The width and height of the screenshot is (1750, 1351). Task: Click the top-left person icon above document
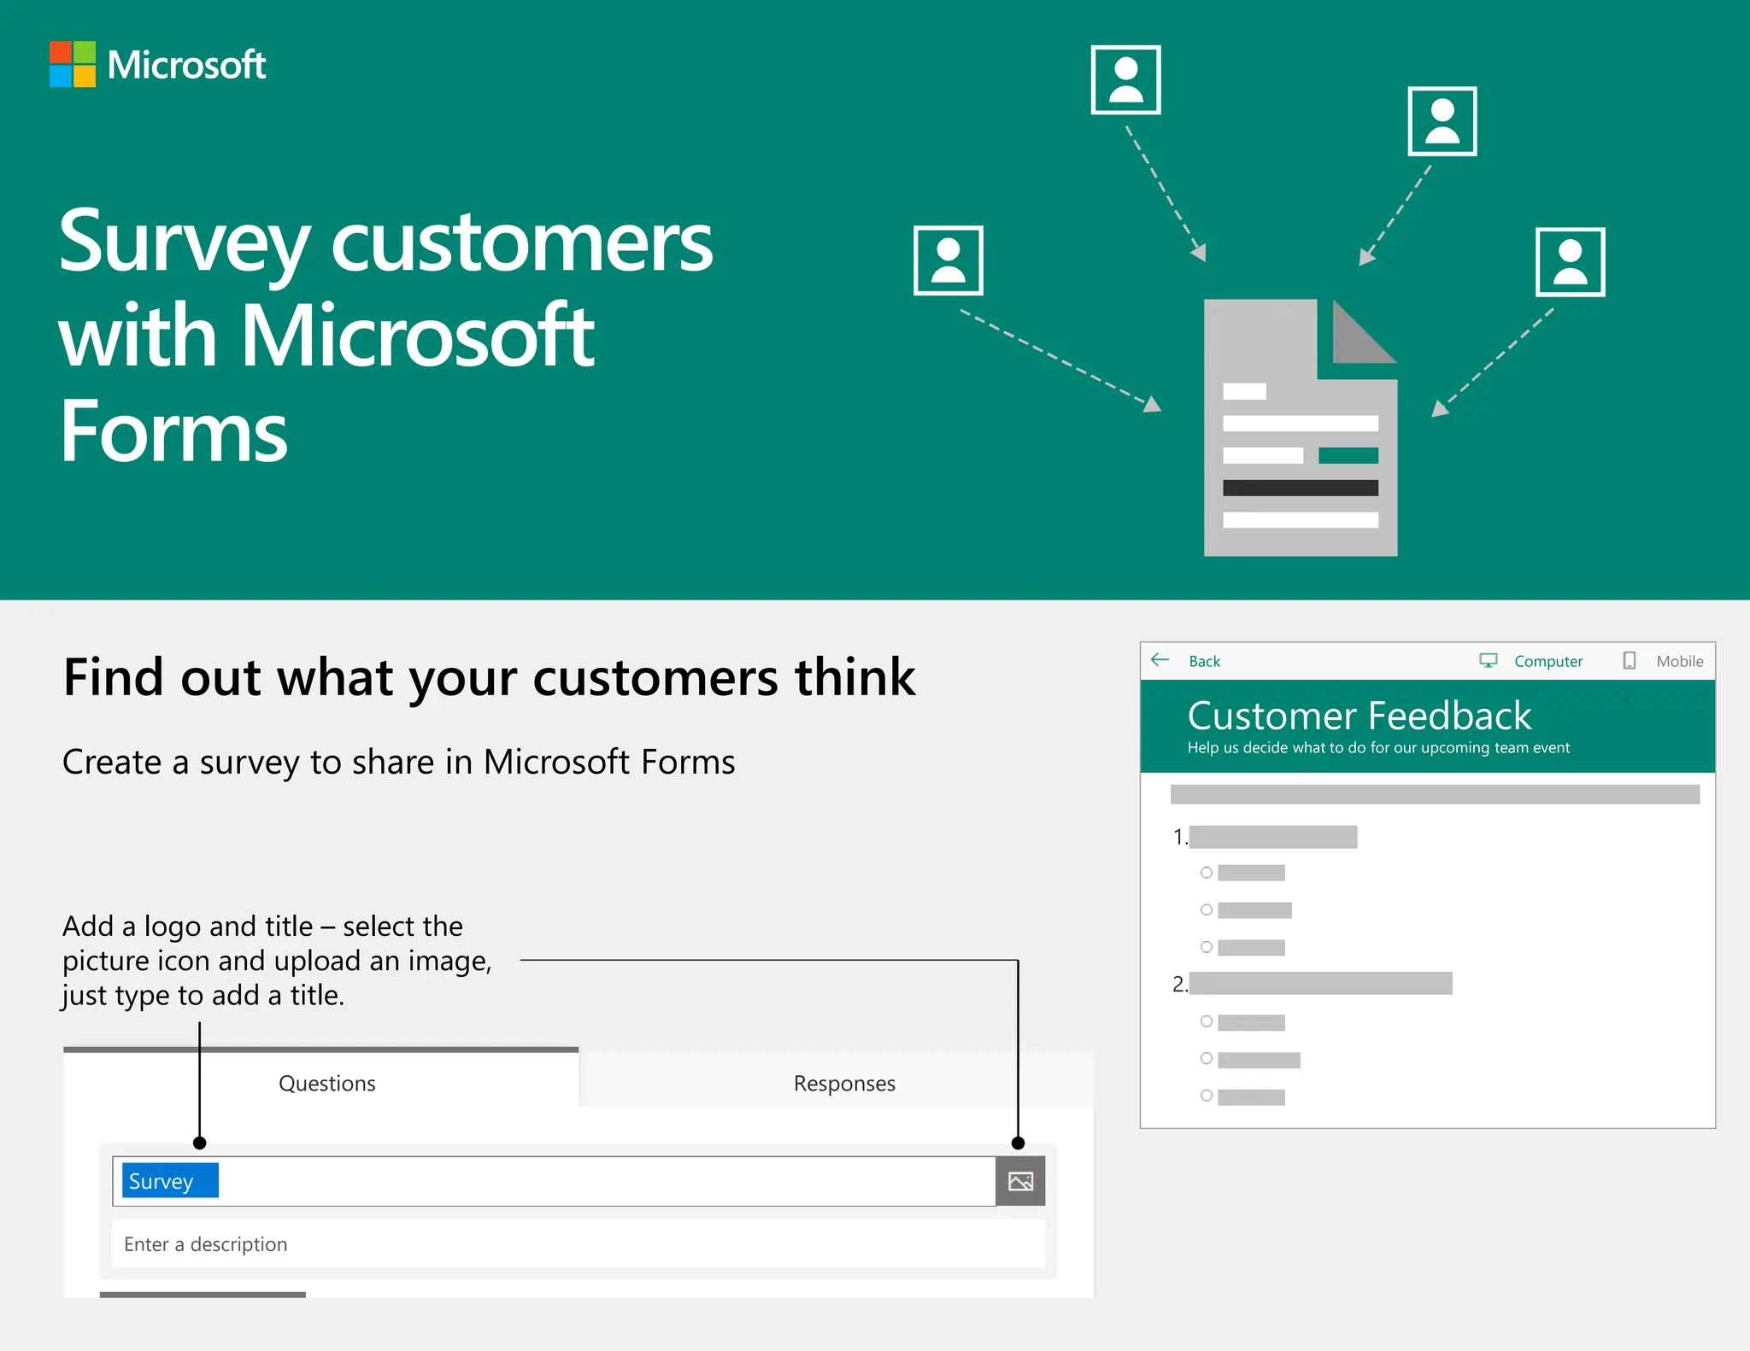1125,79
